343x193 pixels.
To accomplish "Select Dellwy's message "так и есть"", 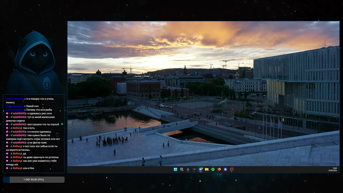I will point(29,128).
